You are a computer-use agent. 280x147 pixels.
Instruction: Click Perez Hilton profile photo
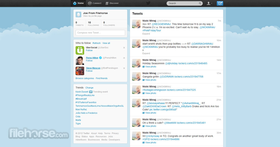pyautogui.click(x=80, y=61)
